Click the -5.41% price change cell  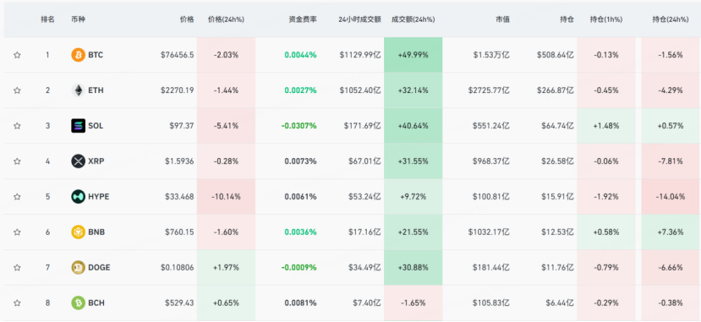click(x=226, y=126)
